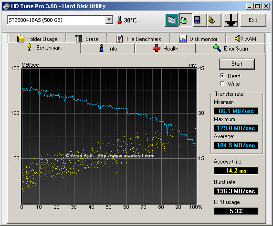
Task: Maximize the HD Tune Pro window
Action: pos(258,6)
